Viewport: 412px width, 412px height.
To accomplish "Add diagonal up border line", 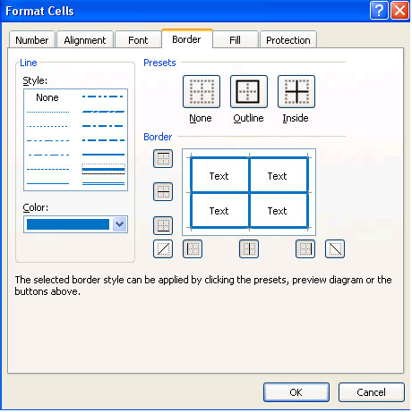I will (163, 248).
